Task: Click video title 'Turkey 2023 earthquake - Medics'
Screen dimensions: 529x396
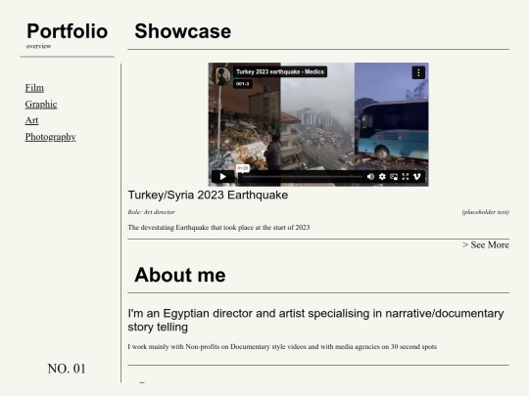Action: click(x=280, y=71)
